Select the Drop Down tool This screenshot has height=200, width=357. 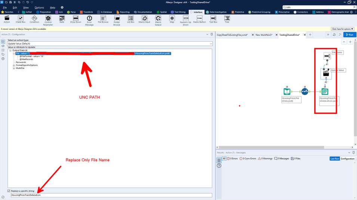pyautogui.click(x=76, y=19)
